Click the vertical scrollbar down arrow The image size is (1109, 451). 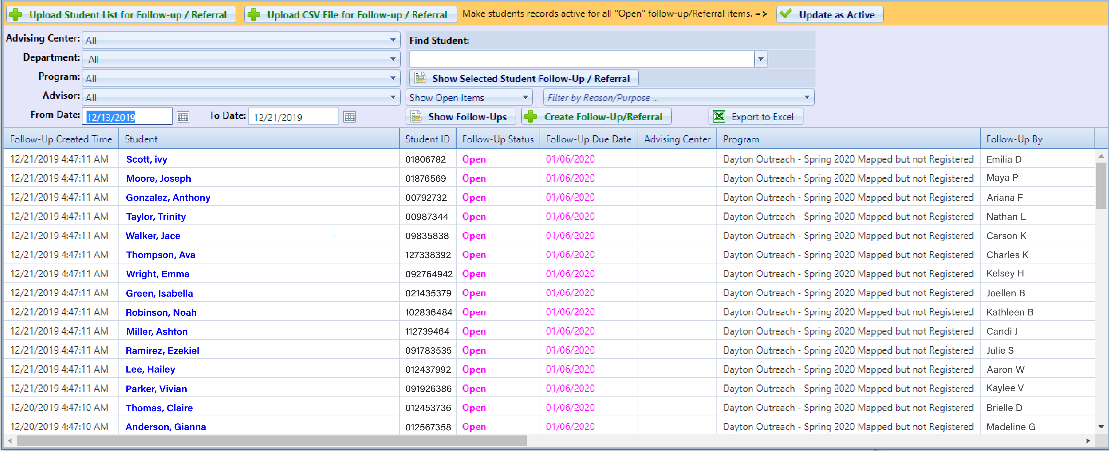coord(1101,427)
